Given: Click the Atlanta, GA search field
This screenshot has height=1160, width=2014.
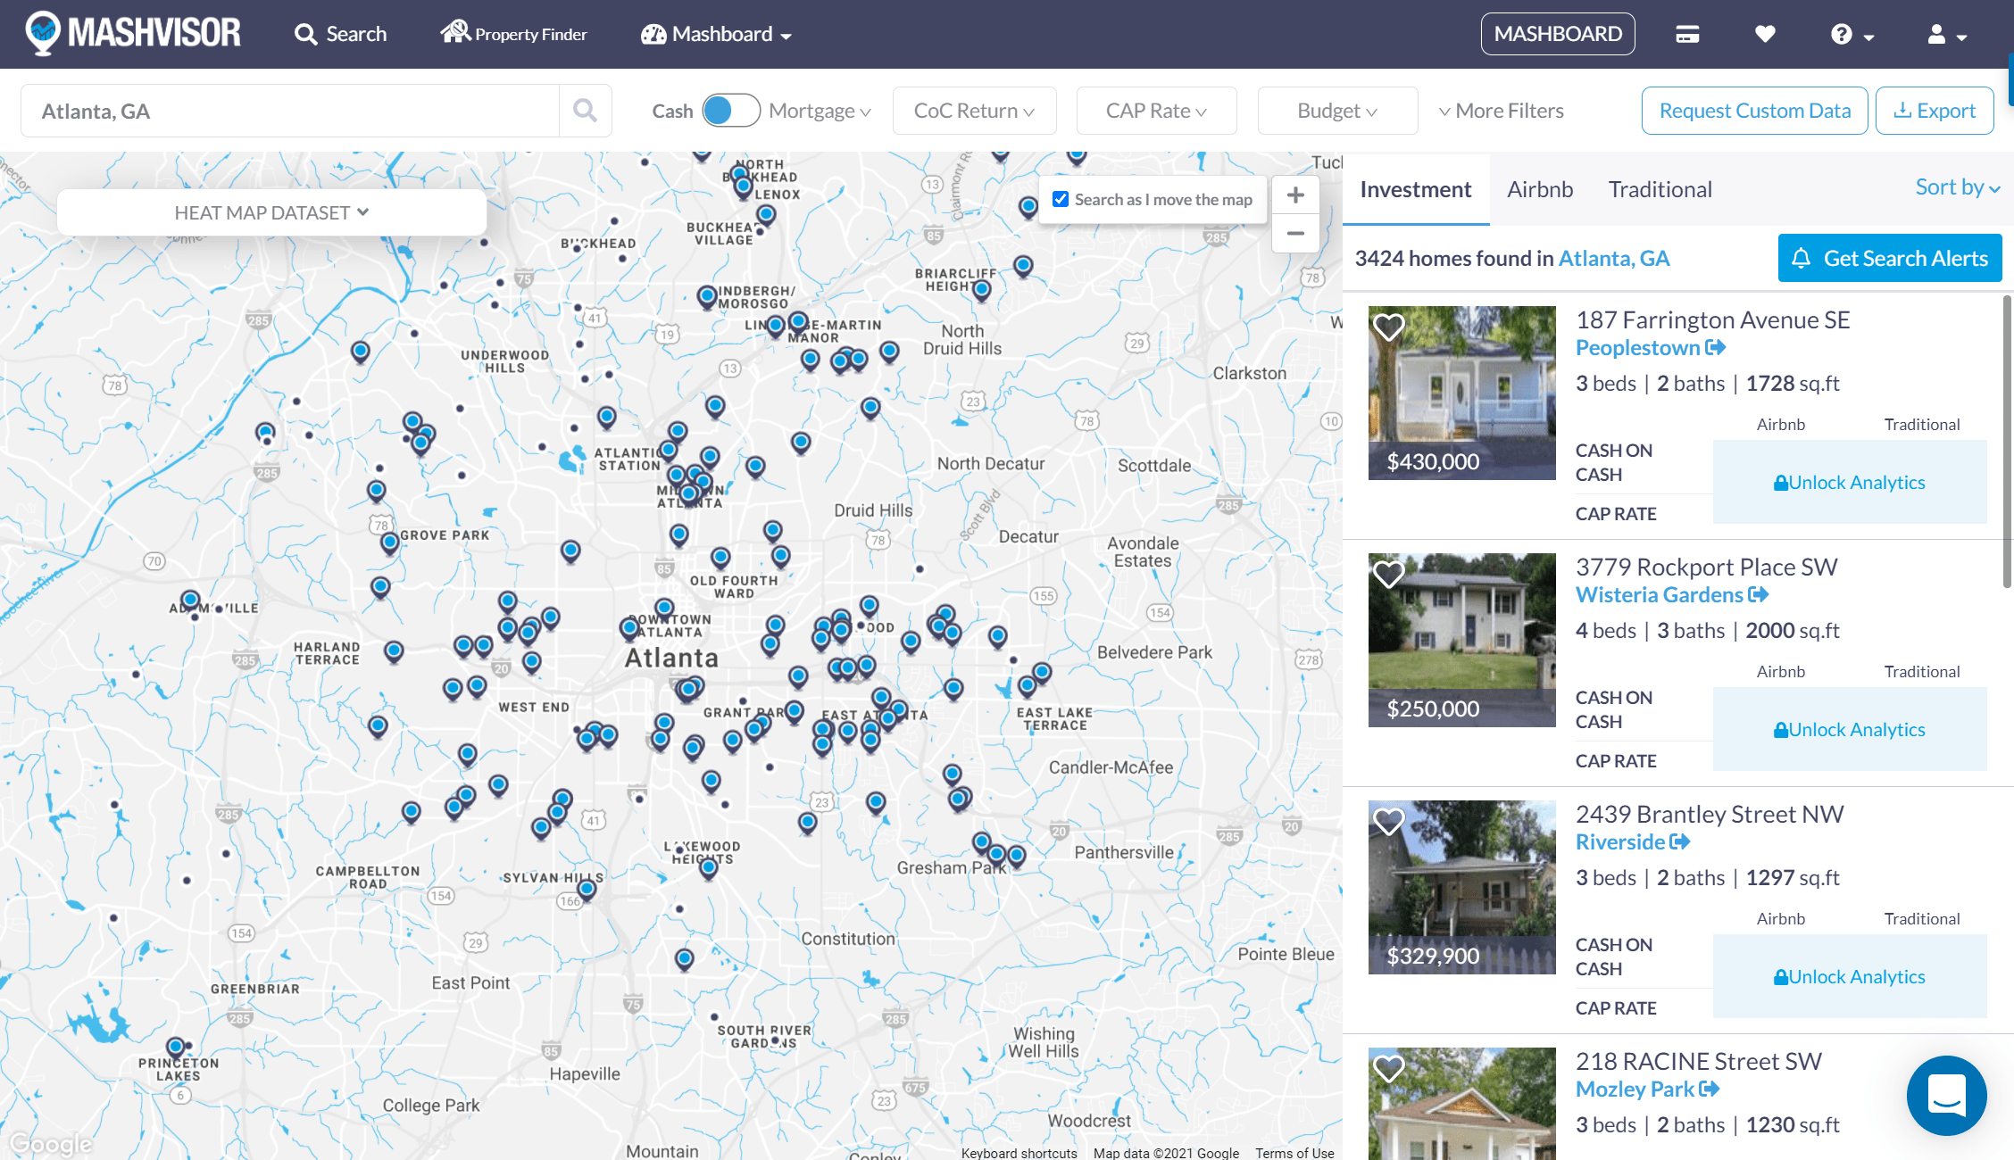Looking at the screenshot, I should click(290, 111).
